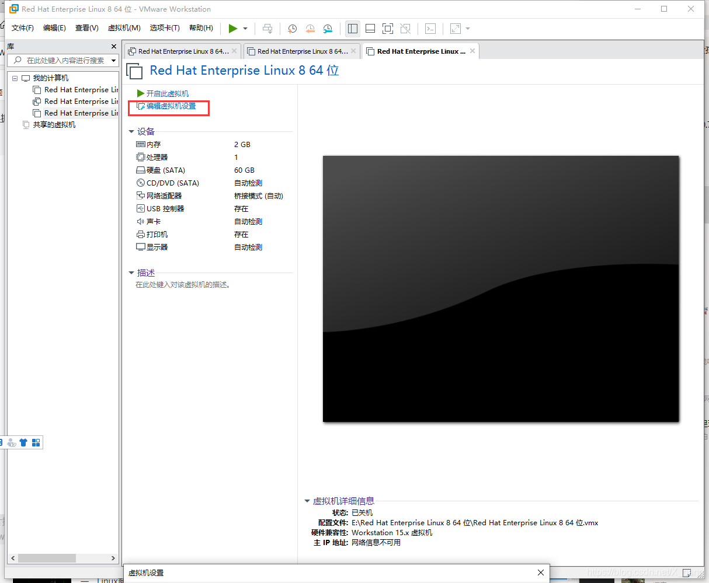Open the 文件(F) menu
Viewport: 709px width, 583px height.
[23, 28]
